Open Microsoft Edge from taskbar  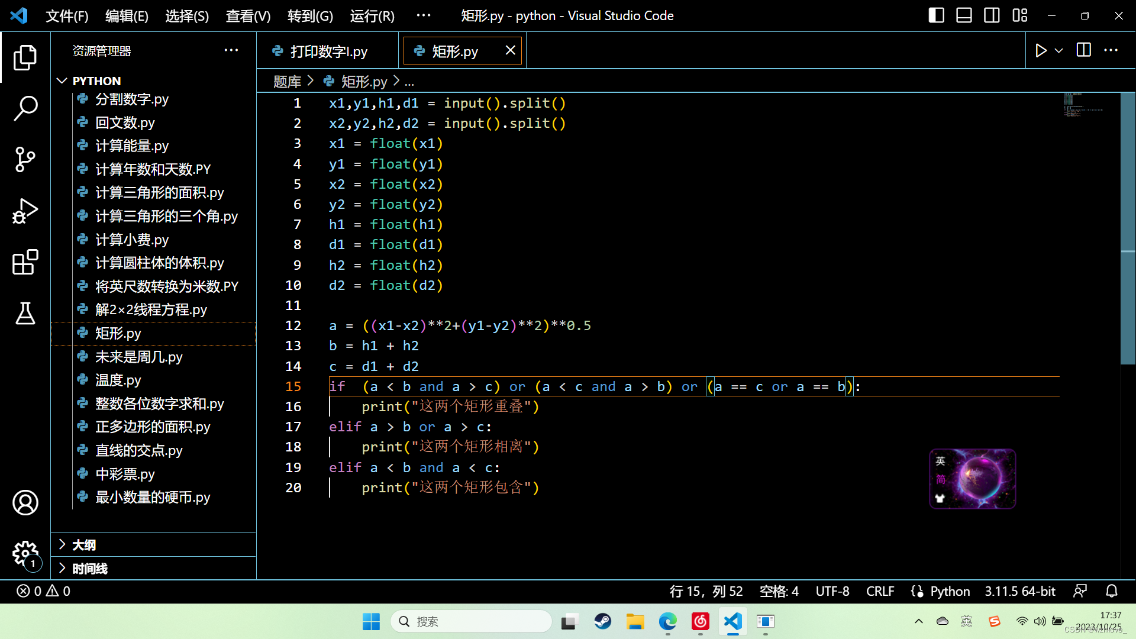click(668, 621)
